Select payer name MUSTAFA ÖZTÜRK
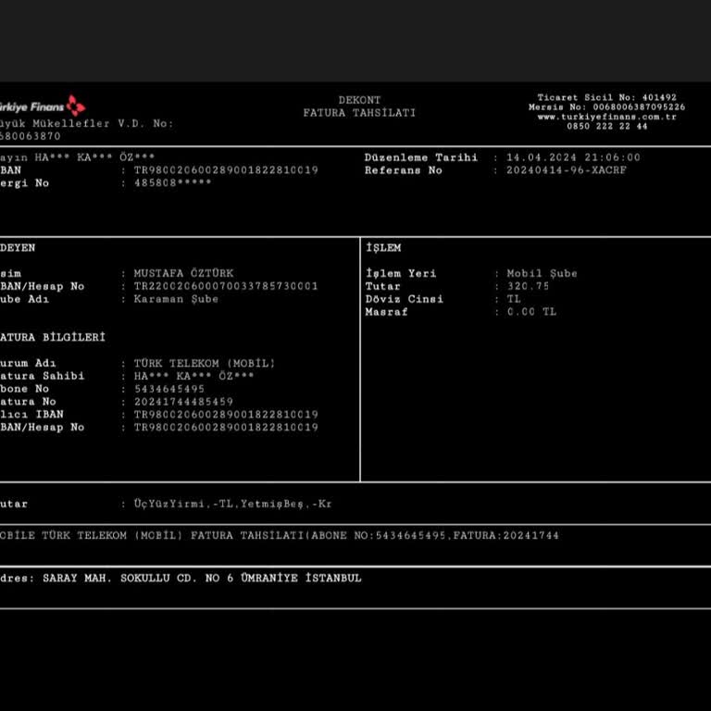 point(183,273)
